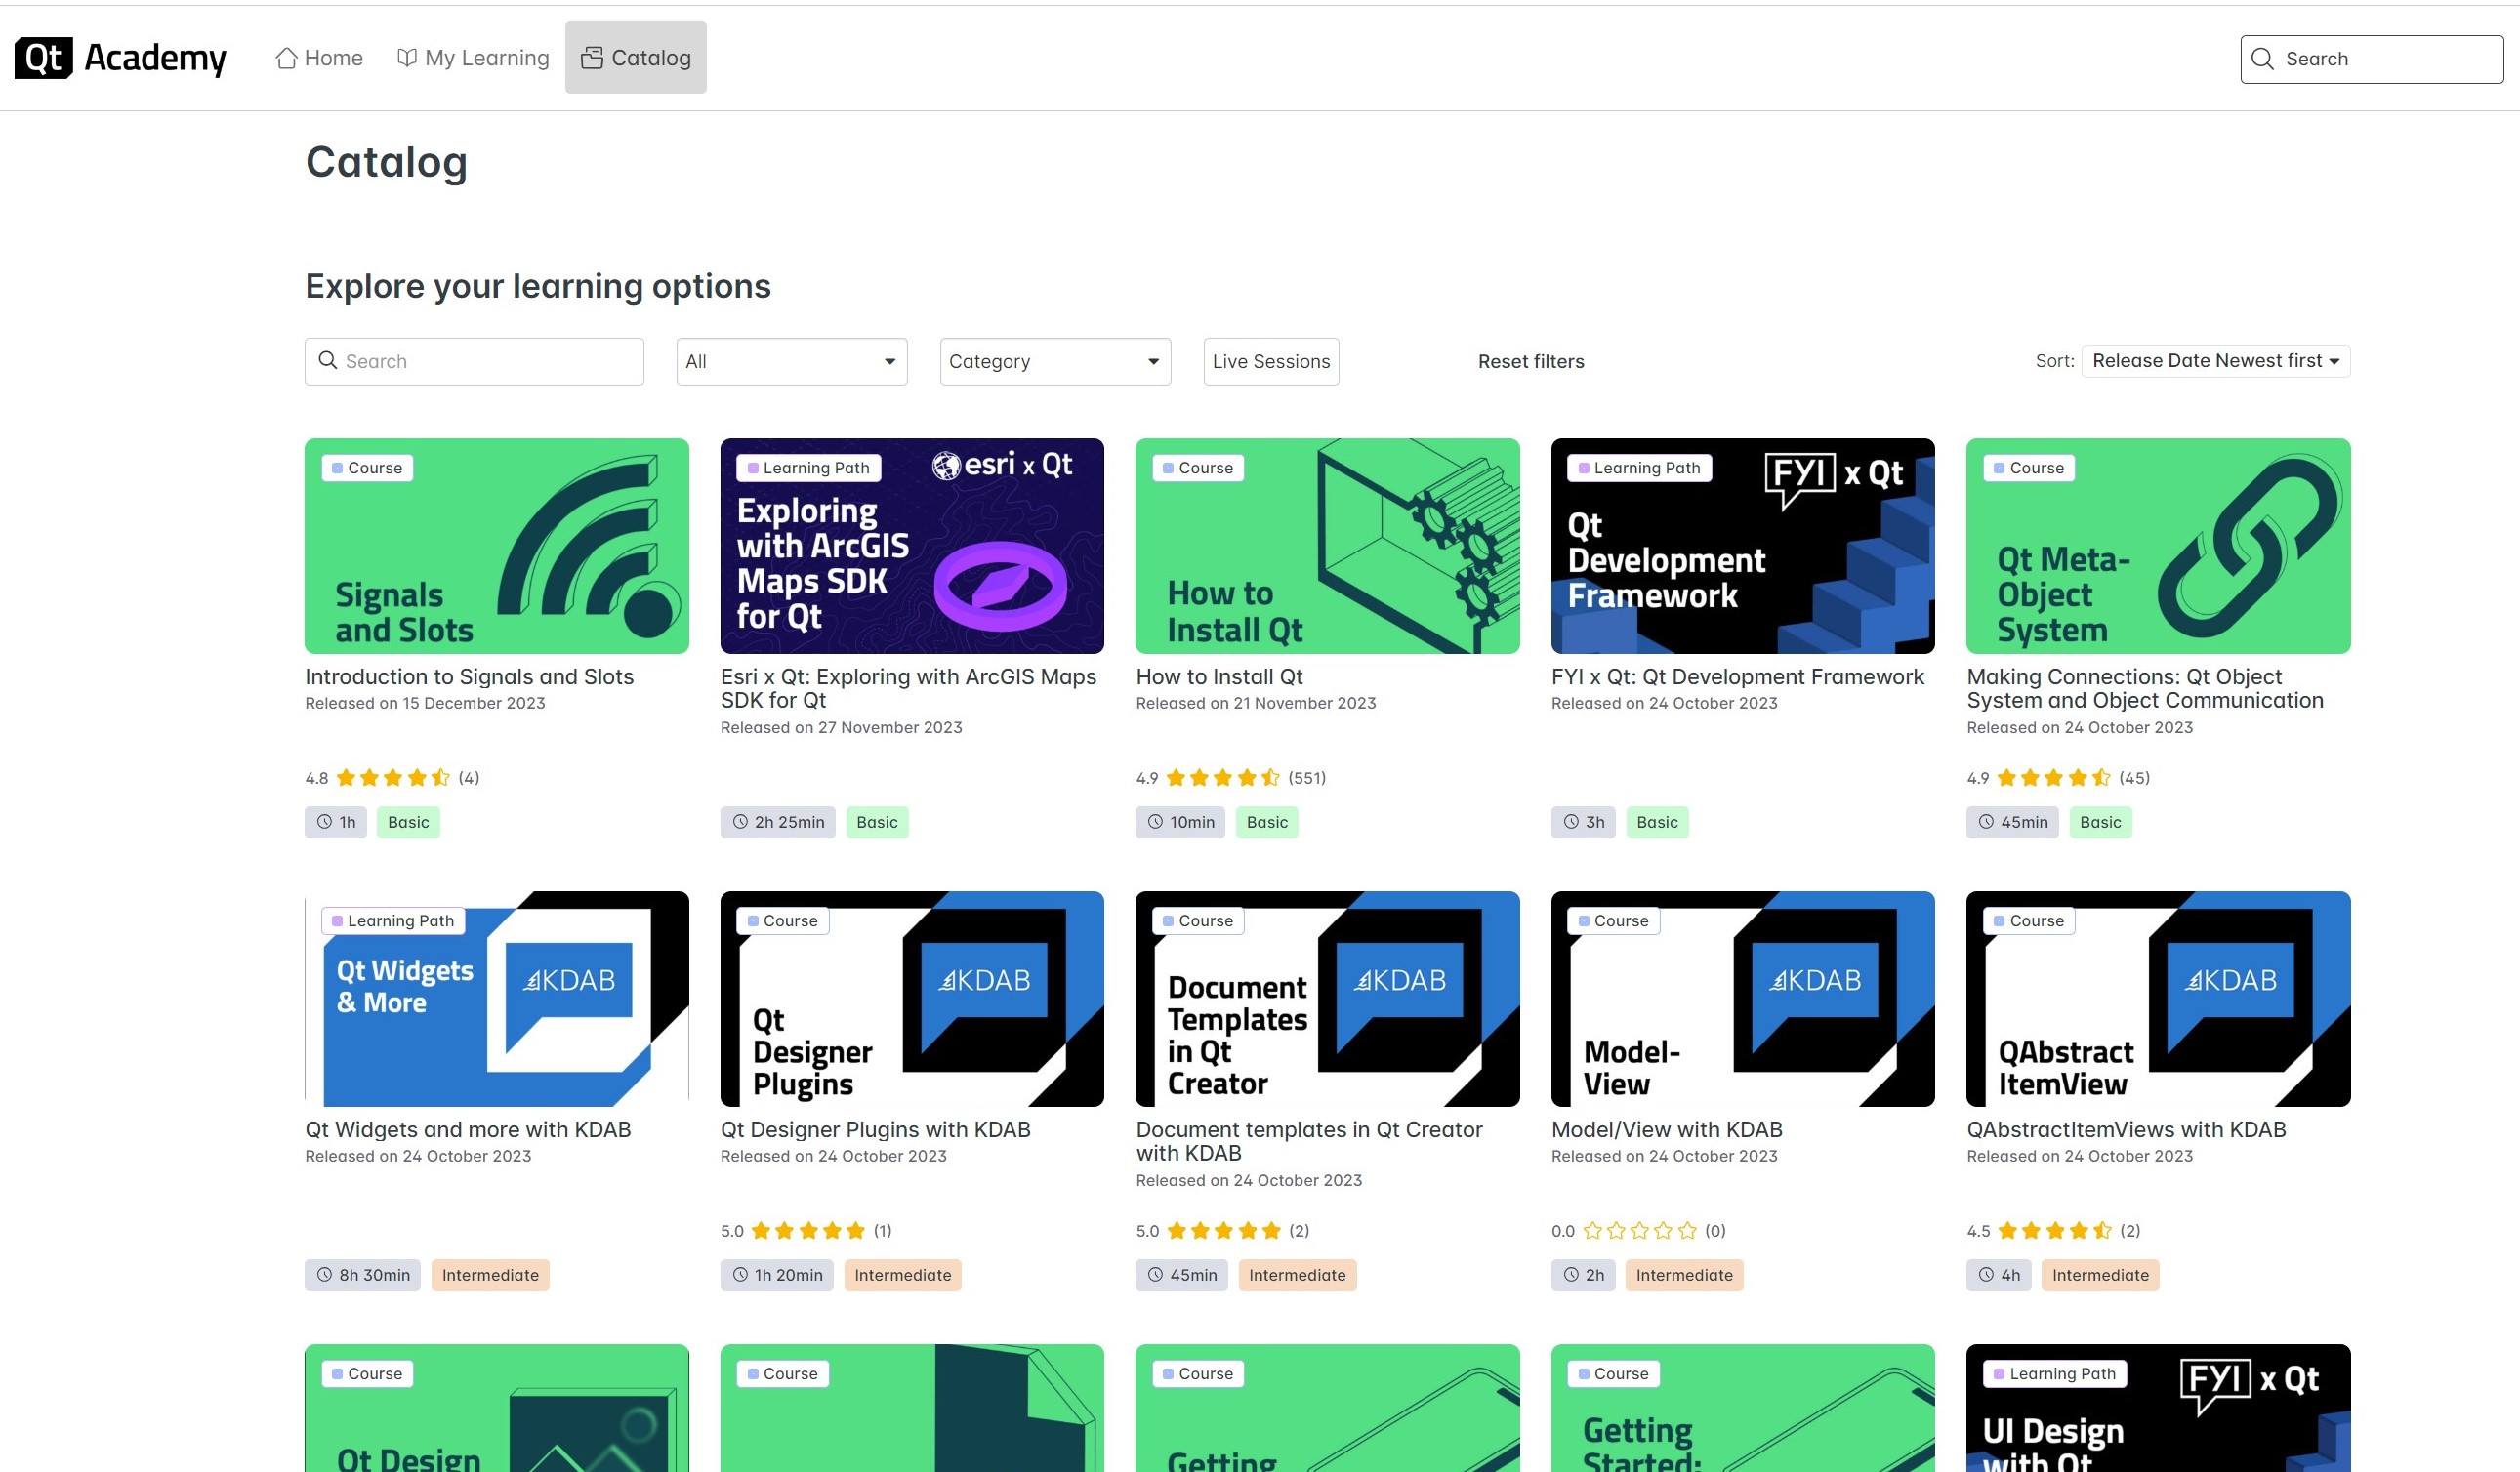Click the Home house icon

pyautogui.click(x=286, y=58)
